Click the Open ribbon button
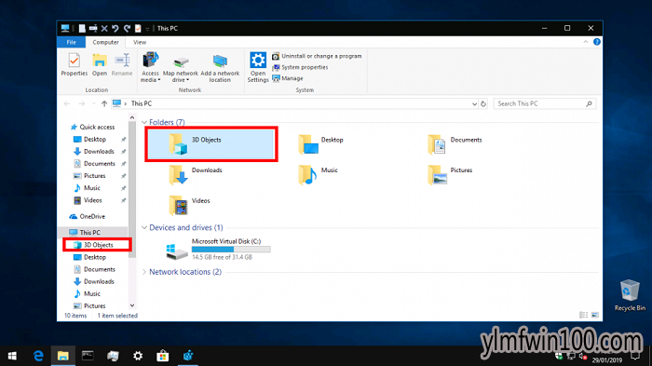The height and width of the screenshot is (366, 652). [x=100, y=64]
